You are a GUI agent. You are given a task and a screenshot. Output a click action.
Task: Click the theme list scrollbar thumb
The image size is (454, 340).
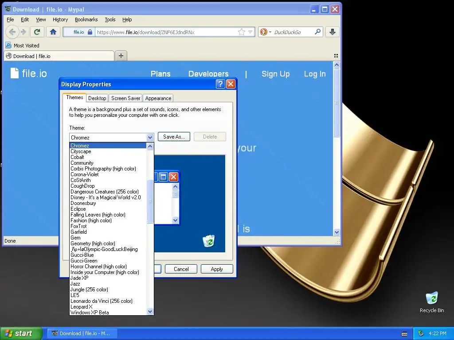(150, 201)
